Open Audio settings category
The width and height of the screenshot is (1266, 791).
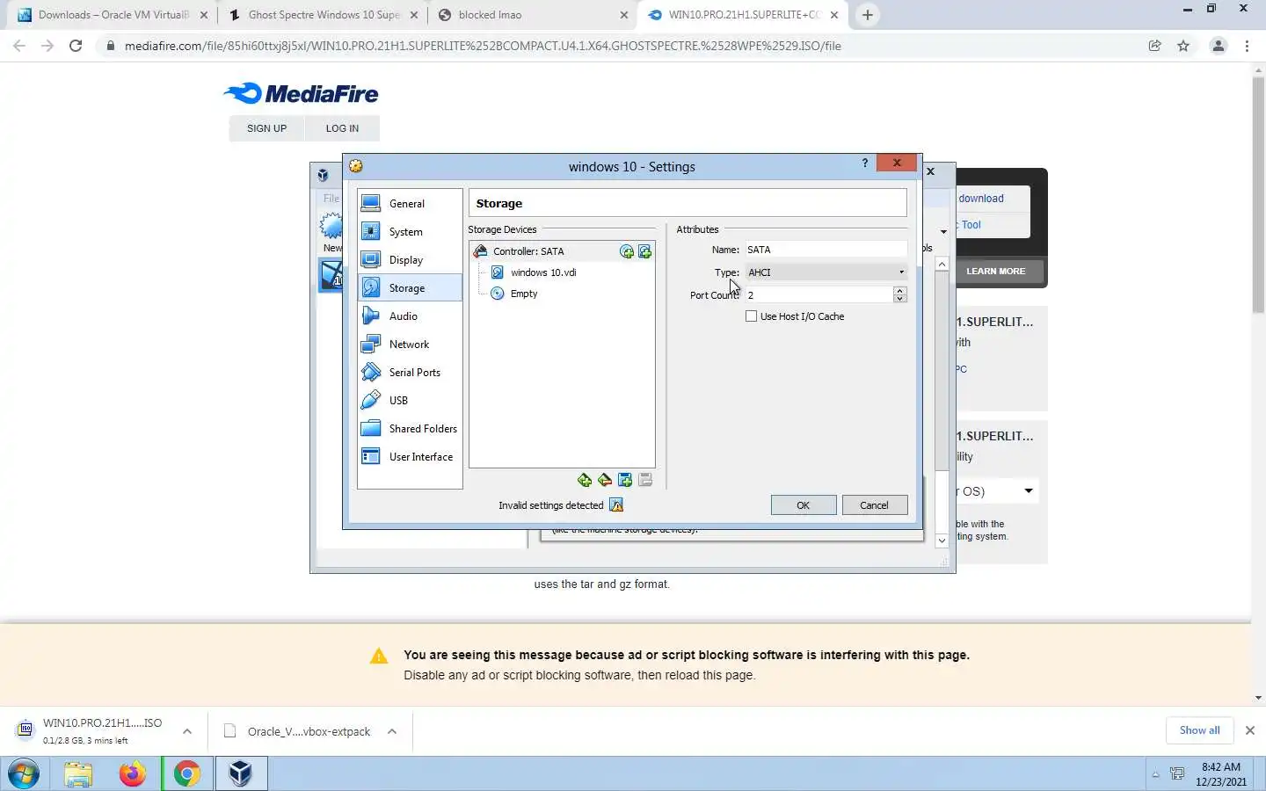(x=410, y=316)
